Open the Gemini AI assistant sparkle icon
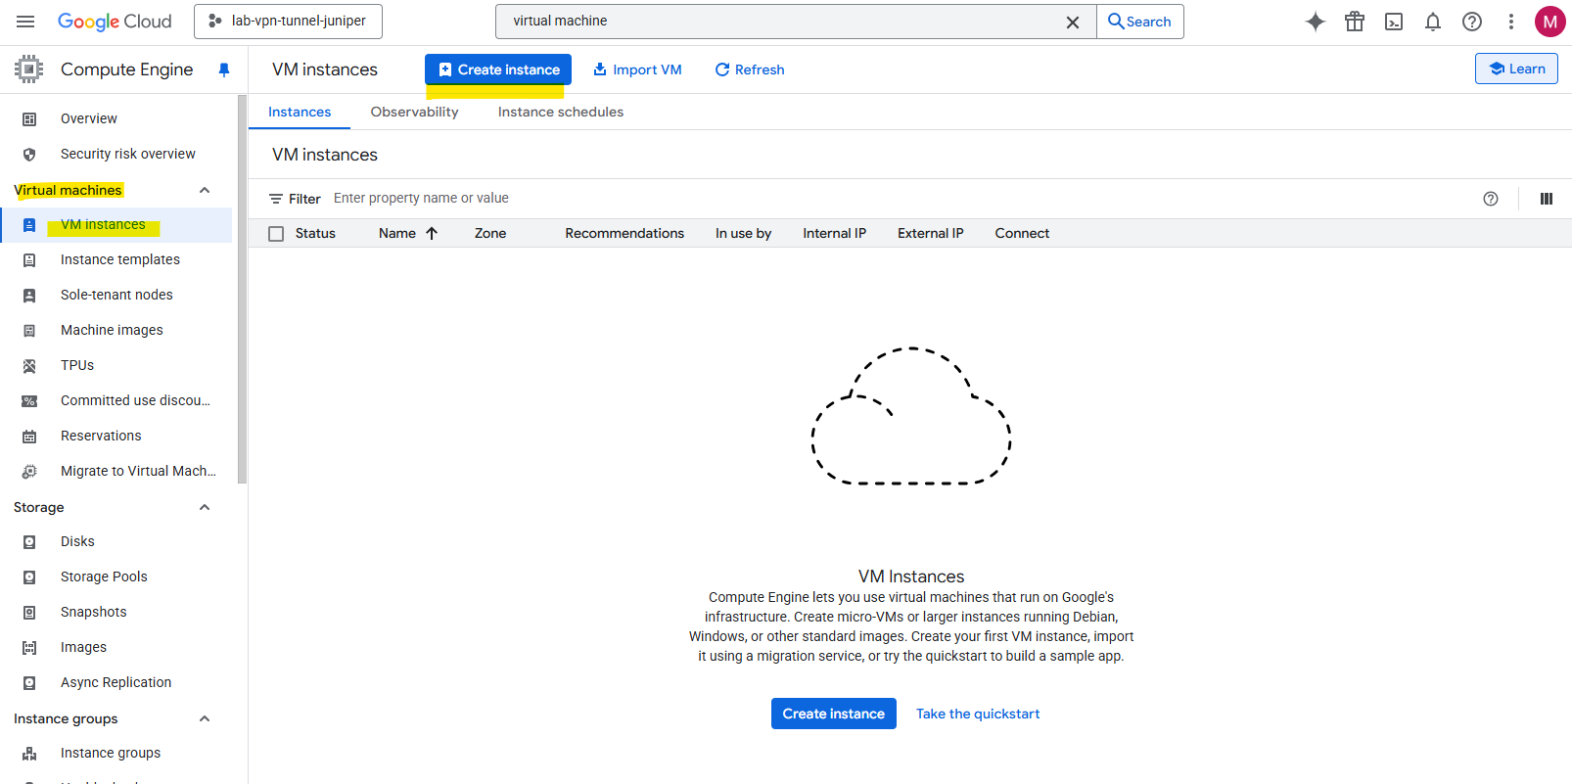1572x784 pixels. pos(1316,22)
